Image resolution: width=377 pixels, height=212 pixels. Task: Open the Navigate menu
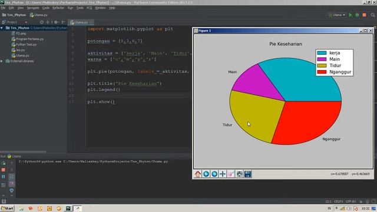(x=33, y=8)
